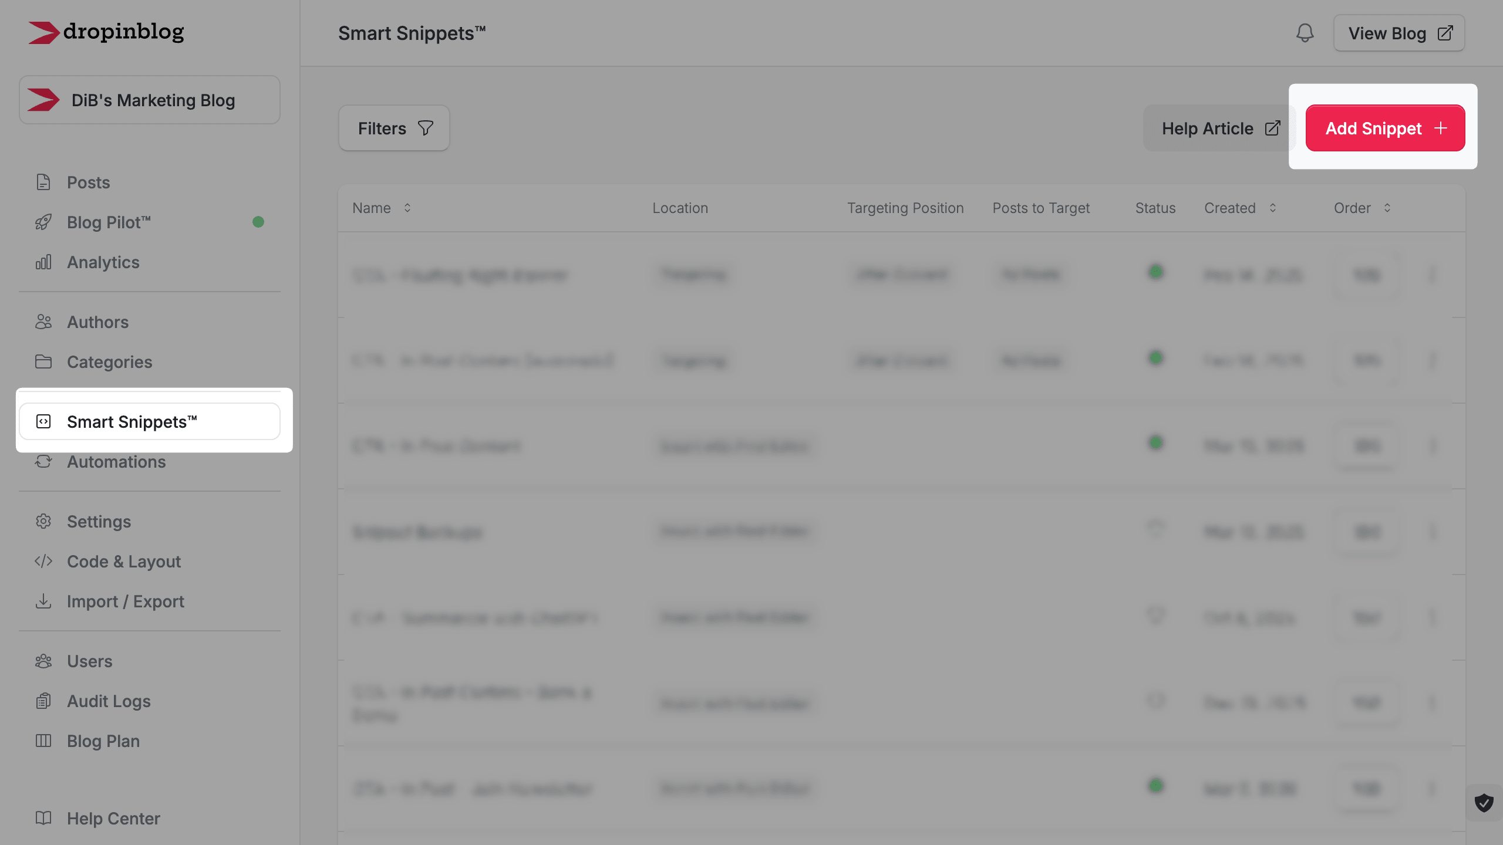
Task: Click the Posts document icon
Action: 43,182
